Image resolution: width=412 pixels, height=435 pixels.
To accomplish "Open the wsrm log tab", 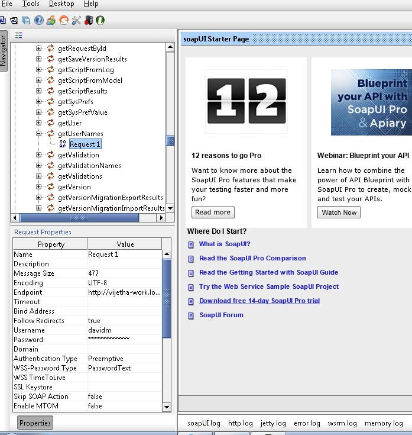I will (x=342, y=423).
